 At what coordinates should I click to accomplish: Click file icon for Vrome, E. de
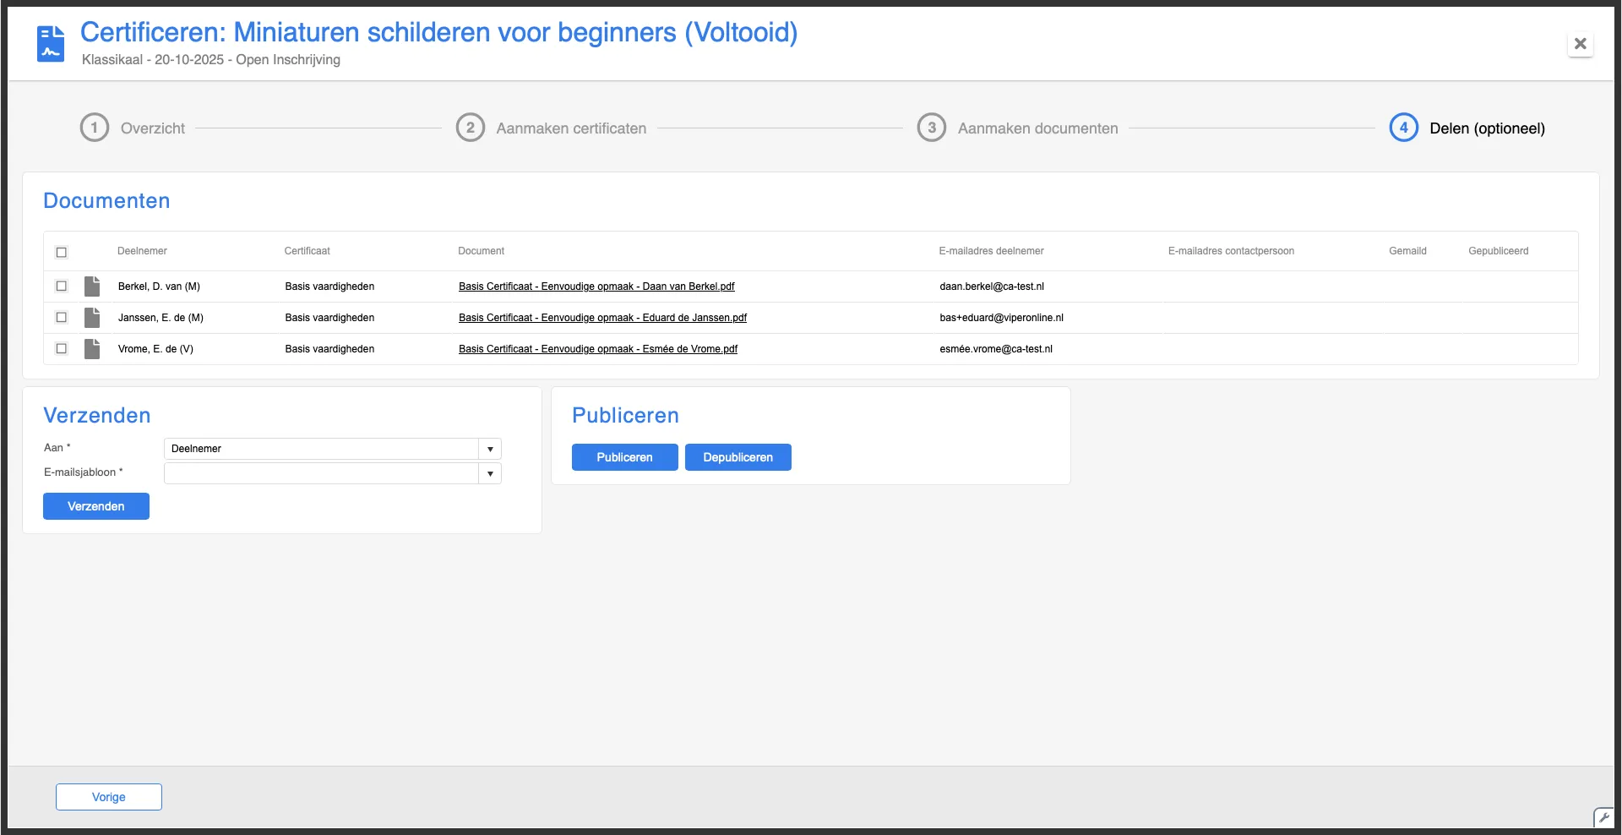(x=92, y=349)
